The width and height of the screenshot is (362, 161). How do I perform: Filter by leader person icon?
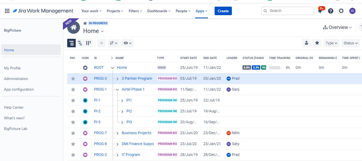(x=306, y=43)
